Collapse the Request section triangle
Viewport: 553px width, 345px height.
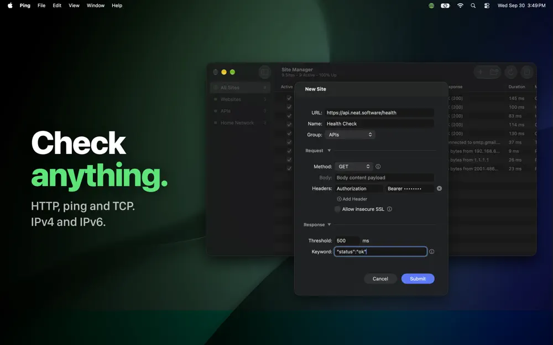(x=329, y=150)
